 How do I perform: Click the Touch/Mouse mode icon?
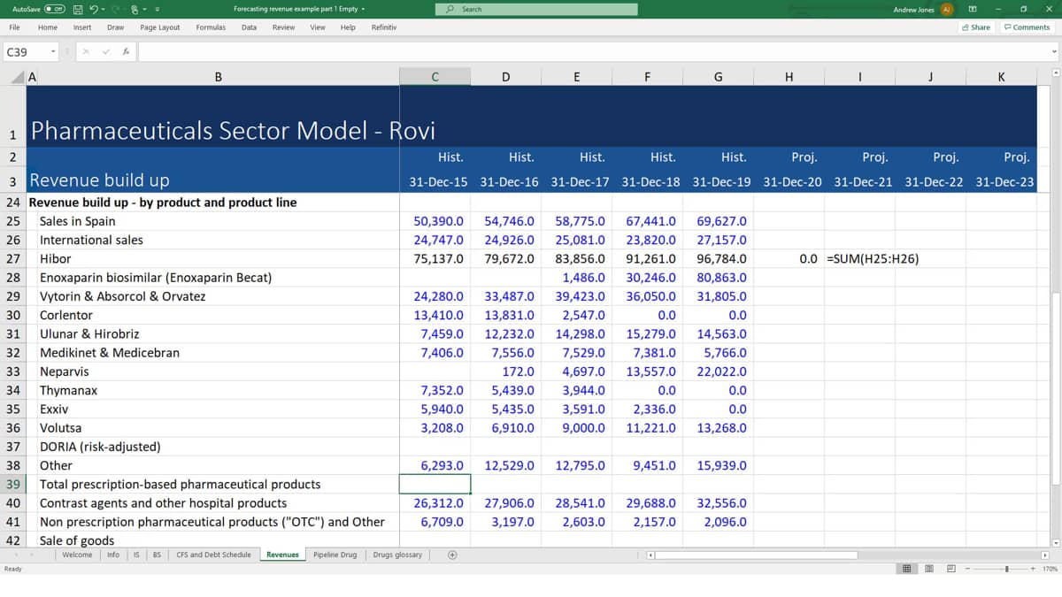[x=135, y=9]
